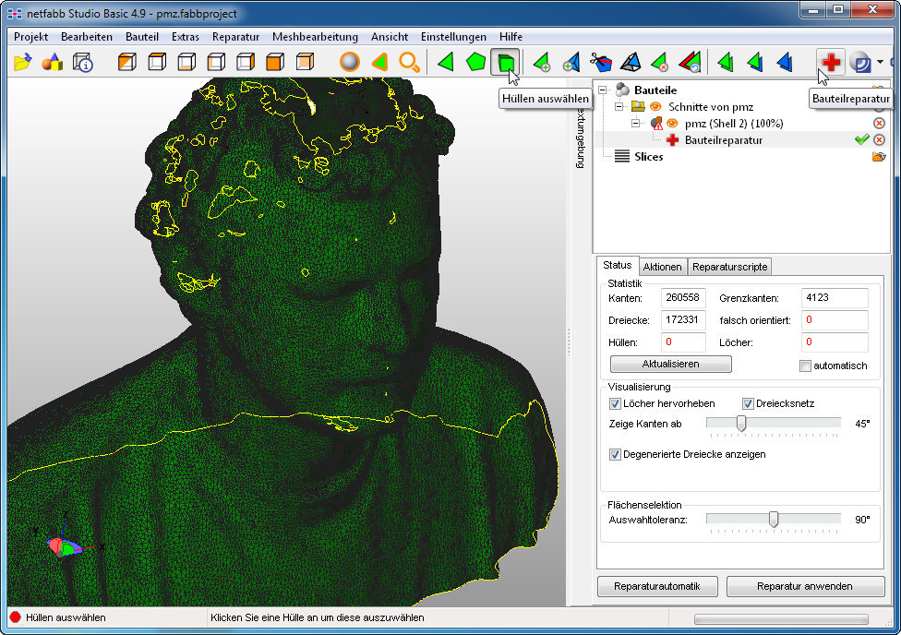Open the Ansicht menu
901x635 pixels.
click(x=390, y=37)
